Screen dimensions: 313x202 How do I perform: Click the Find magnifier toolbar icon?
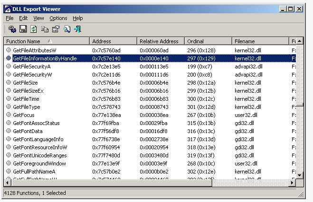pos(67,29)
